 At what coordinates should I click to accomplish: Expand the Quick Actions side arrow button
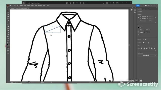coord(156,55)
